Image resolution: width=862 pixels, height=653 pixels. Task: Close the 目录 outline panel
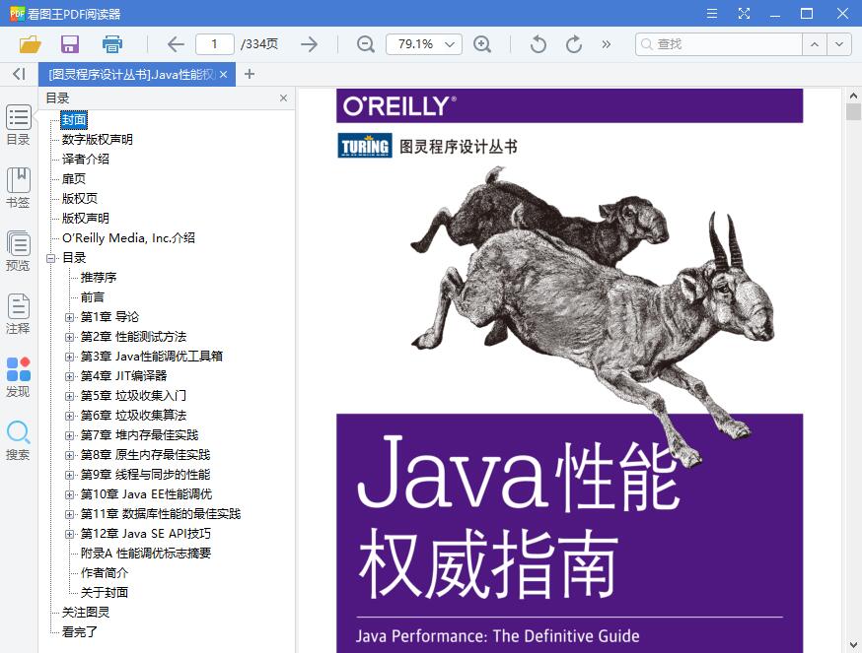click(x=283, y=98)
